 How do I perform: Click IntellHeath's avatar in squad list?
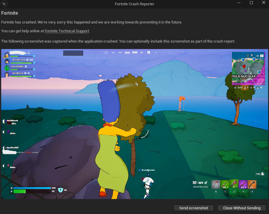coord(7,75)
